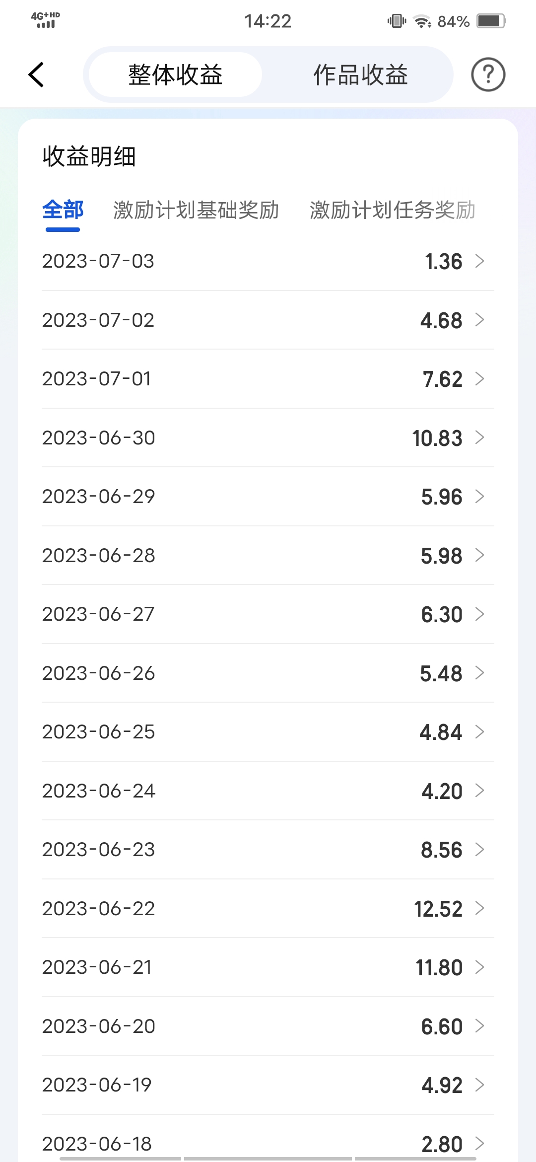Open the help question mark icon
The image size is (536, 1162).
coord(488,75)
